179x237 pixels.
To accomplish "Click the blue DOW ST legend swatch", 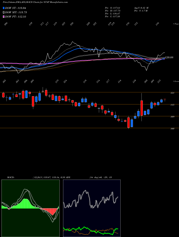I will [x=4, y=8].
